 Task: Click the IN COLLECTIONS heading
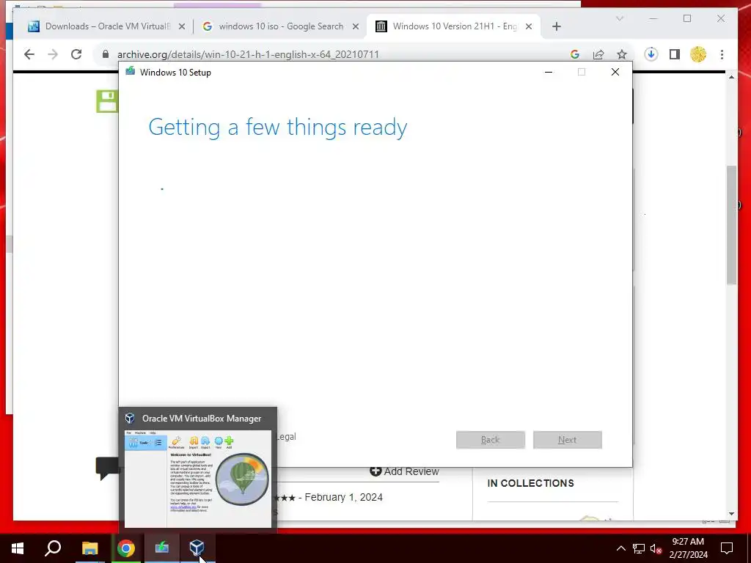[x=531, y=484]
